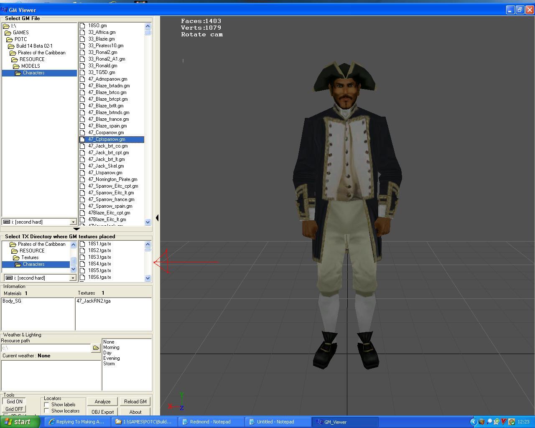Toggle the Show labels checkbox
Screen dimensions: 535x428
(x=47, y=405)
